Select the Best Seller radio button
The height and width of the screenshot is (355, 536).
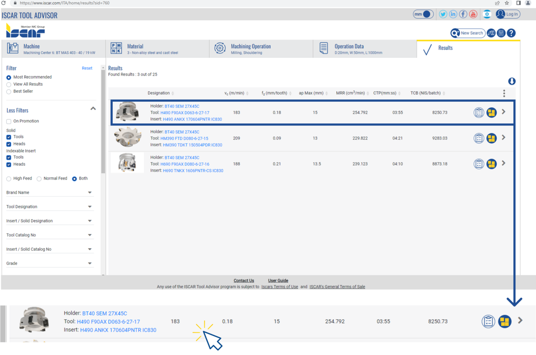coord(8,92)
